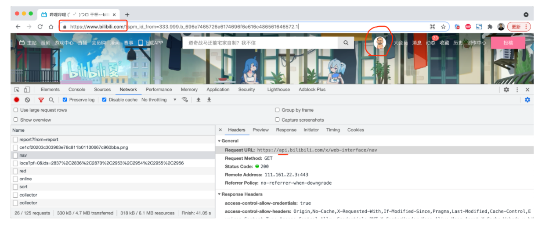The image size is (542, 235).
Task: Open 游戏中心 link in bilibili nav
Action: 63,43
